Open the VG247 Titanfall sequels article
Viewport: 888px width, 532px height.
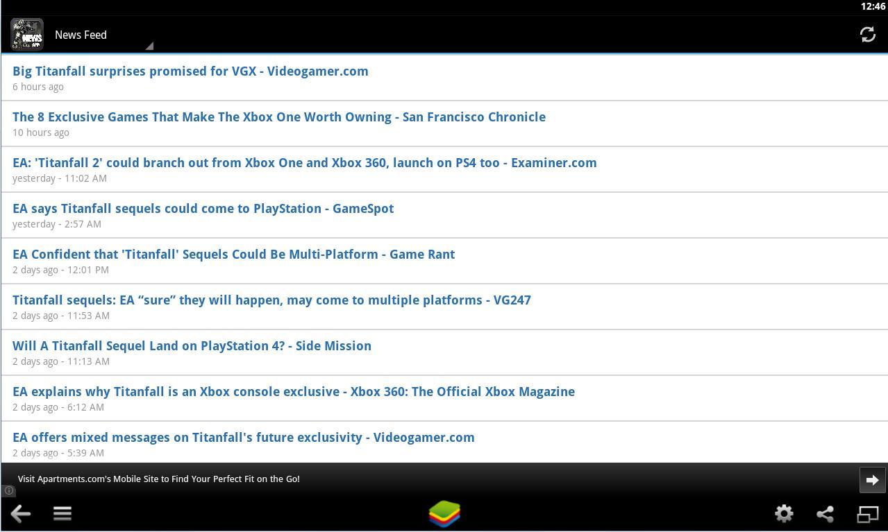click(x=271, y=300)
